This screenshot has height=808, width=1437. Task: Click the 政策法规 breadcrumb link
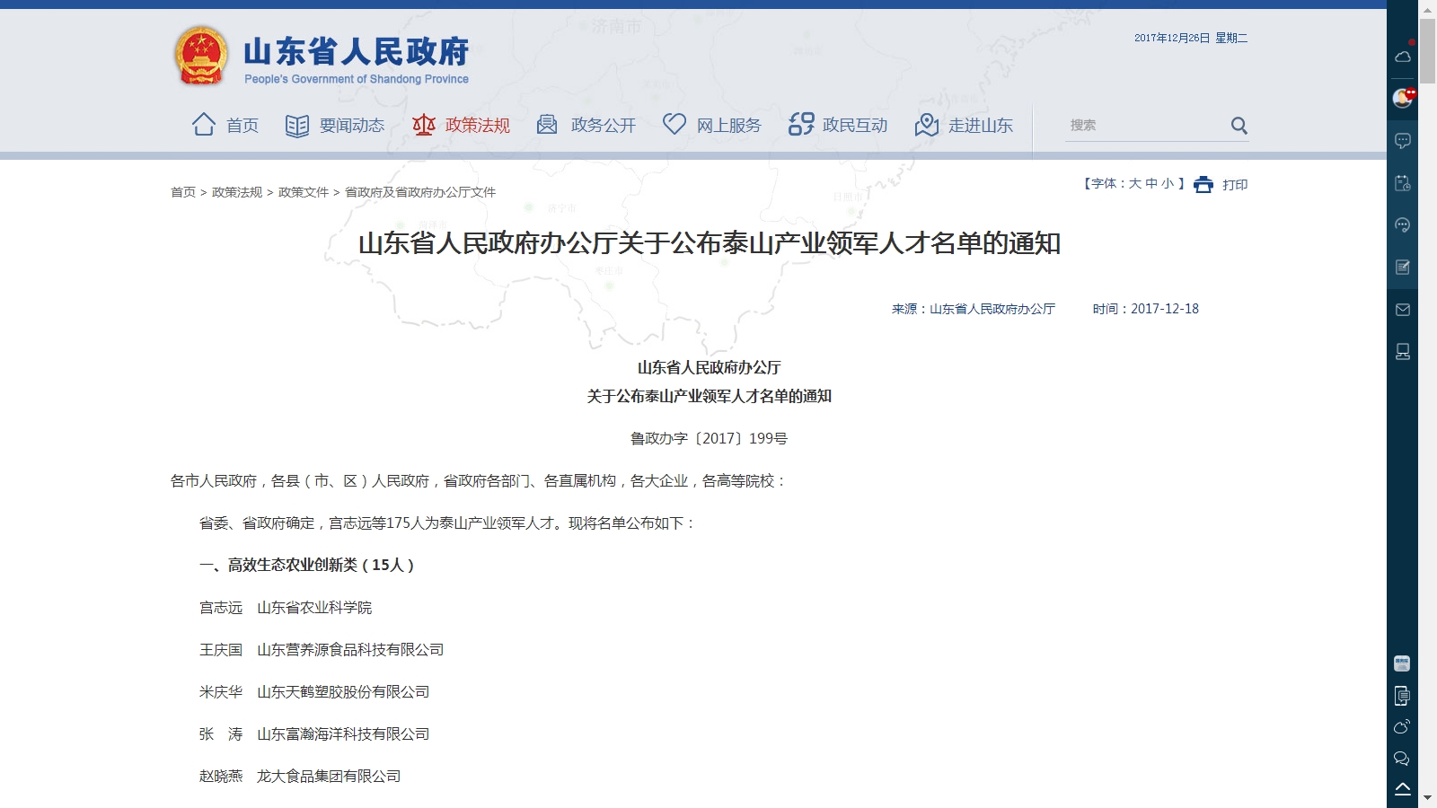237,192
